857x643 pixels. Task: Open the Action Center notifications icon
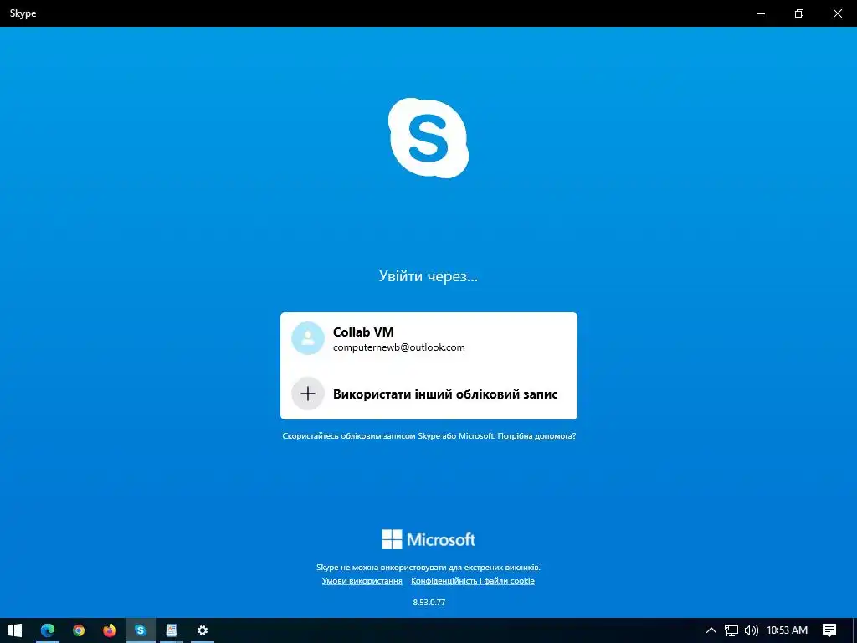coord(829,630)
